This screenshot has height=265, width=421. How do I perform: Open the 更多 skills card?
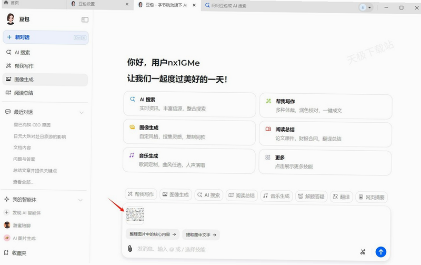click(325, 162)
